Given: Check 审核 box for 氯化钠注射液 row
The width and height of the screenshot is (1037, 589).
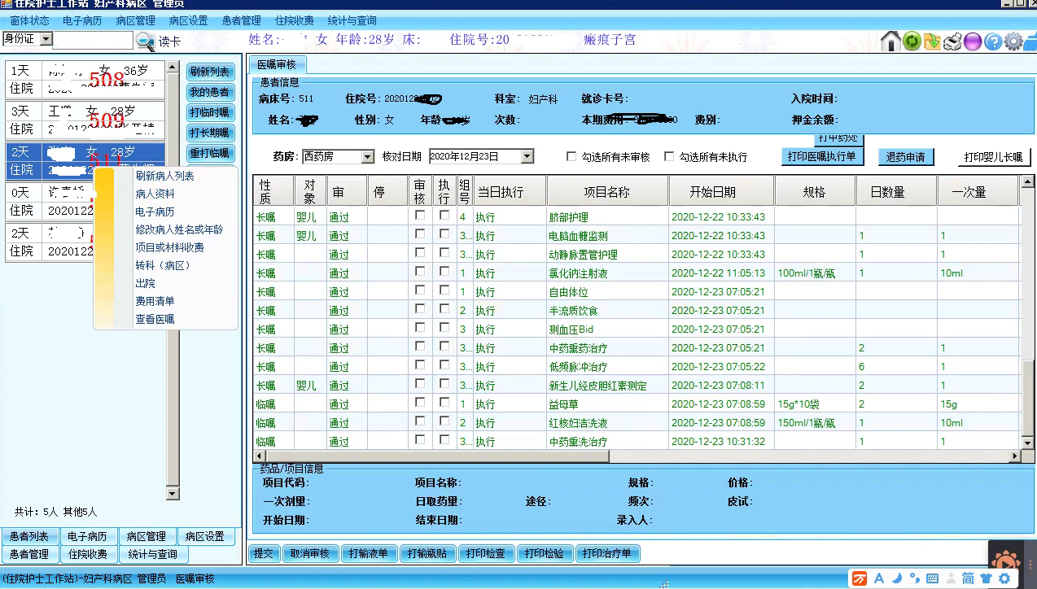Looking at the screenshot, I should coord(420,272).
